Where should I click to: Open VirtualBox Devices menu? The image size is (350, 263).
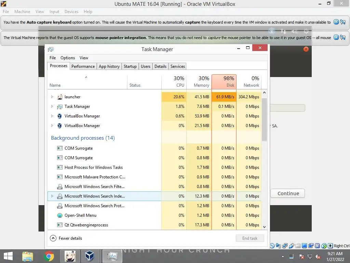(x=71, y=11)
